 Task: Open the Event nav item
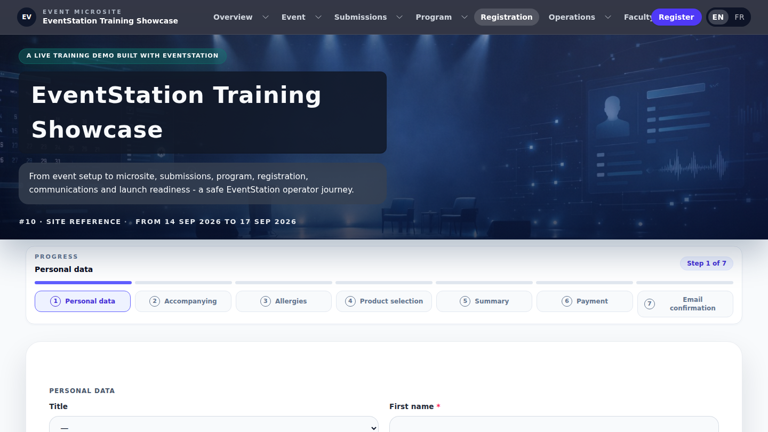[293, 17]
